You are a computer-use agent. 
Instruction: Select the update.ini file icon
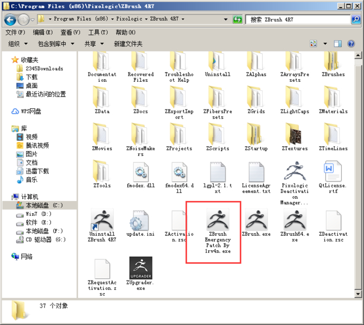(x=141, y=220)
